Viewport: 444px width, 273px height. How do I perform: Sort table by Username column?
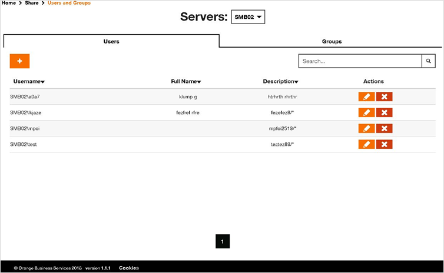point(29,81)
